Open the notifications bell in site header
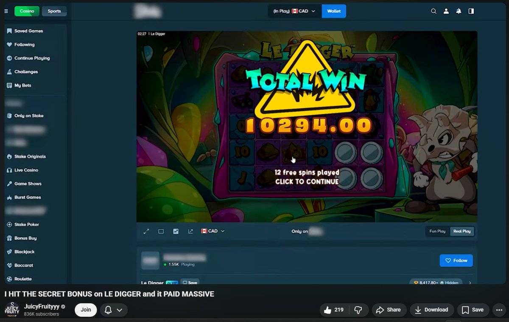The height and width of the screenshot is (322, 509). pos(459,11)
